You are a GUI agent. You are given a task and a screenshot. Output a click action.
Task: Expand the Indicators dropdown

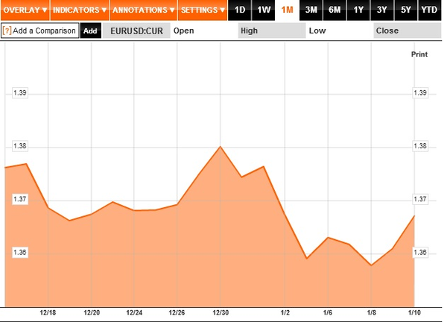pyautogui.click(x=80, y=10)
